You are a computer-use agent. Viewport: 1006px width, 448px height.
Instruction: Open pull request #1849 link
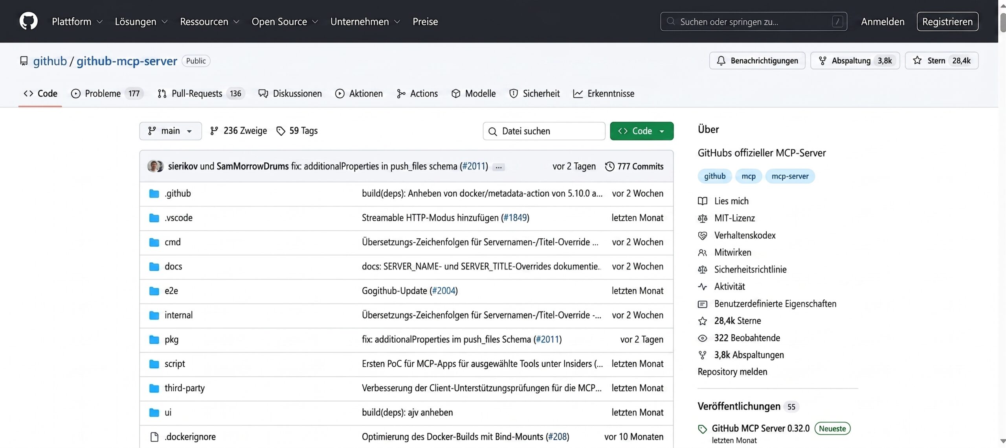[x=515, y=218]
